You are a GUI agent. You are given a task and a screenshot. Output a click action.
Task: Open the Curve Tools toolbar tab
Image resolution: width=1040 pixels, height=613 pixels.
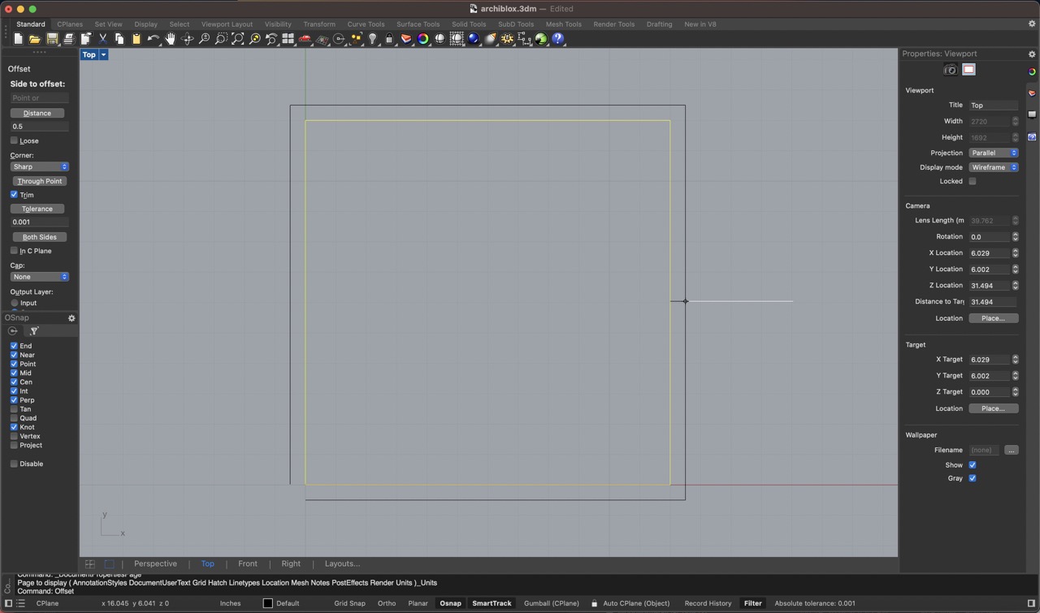(366, 24)
